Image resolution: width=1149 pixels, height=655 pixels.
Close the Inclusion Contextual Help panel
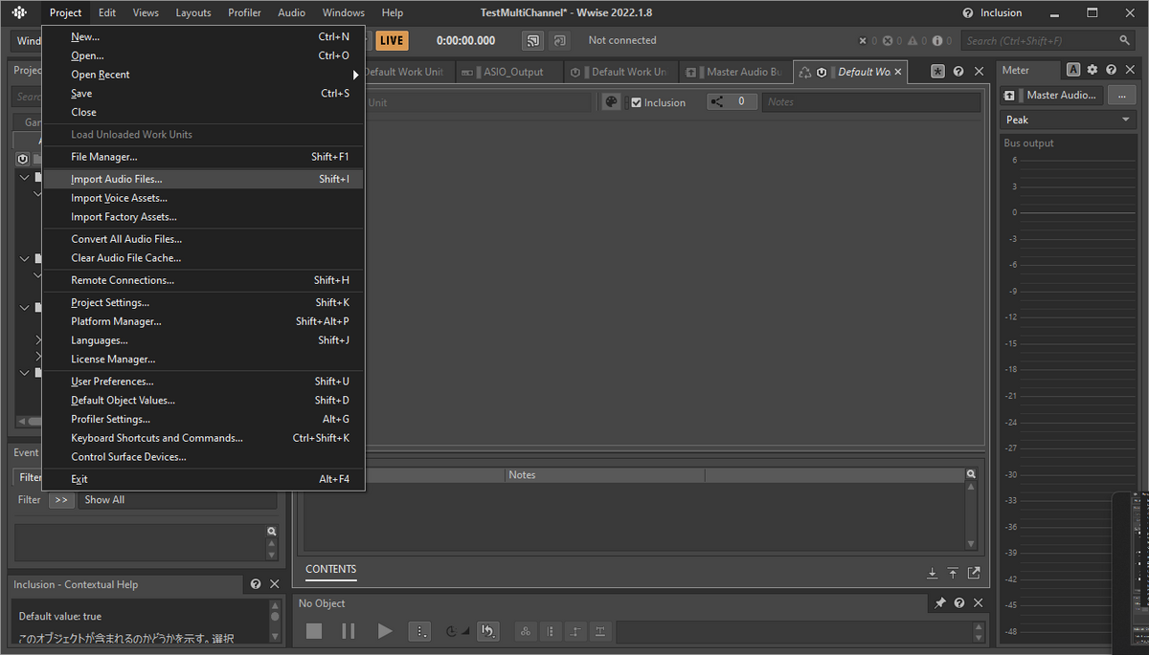point(275,584)
